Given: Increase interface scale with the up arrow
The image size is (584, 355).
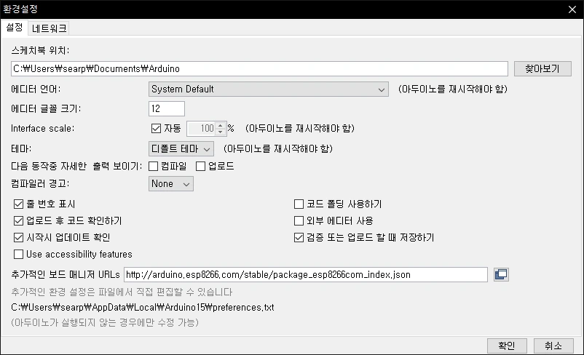Looking at the screenshot, I should (x=221, y=125).
